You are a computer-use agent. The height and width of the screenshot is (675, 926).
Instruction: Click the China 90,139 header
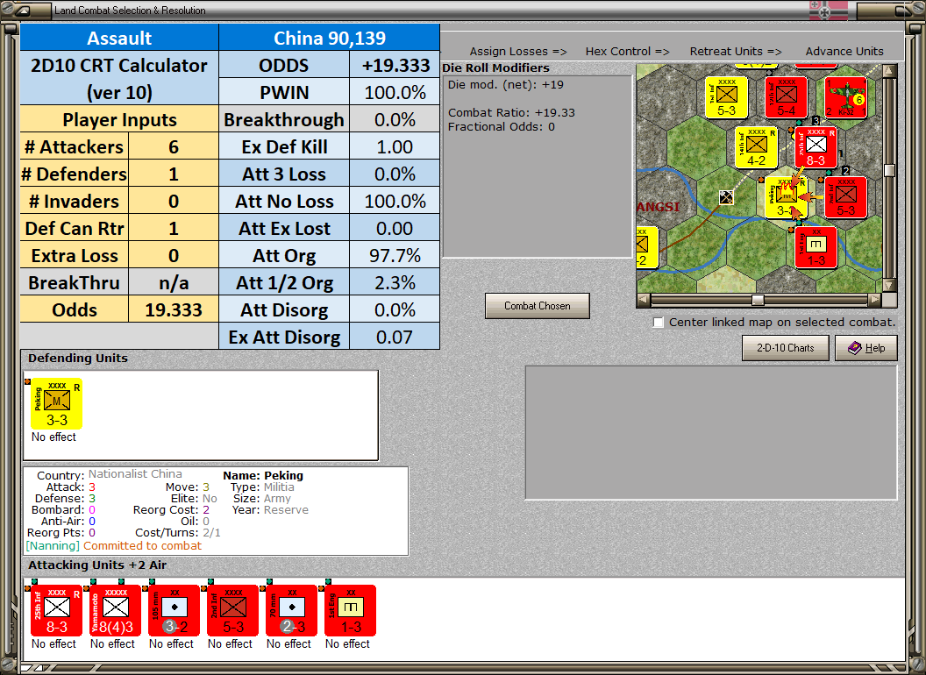pos(330,38)
